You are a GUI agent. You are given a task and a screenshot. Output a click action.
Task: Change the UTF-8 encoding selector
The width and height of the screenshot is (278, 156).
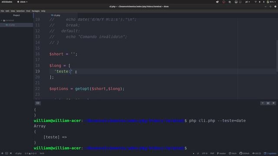click(x=205, y=153)
